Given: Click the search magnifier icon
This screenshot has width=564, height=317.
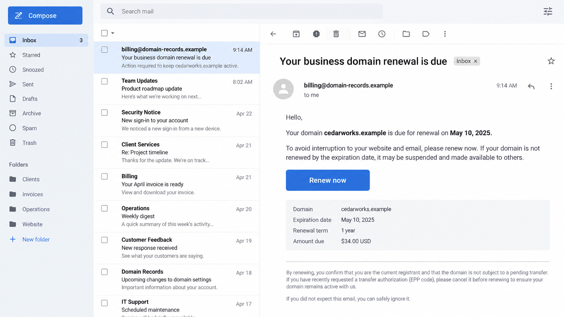Looking at the screenshot, I should [x=110, y=11].
